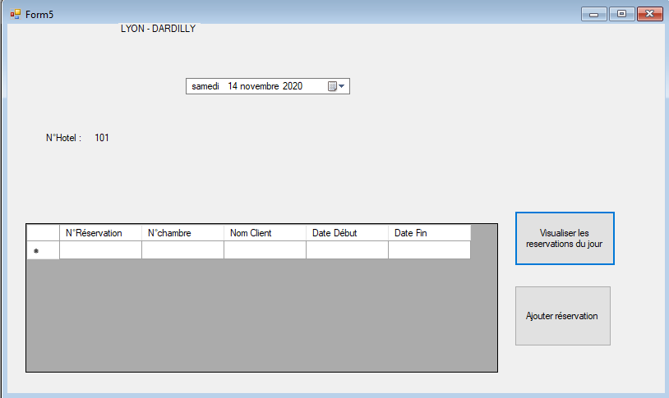
Task: Click the Date Début column header
Action: pos(347,233)
